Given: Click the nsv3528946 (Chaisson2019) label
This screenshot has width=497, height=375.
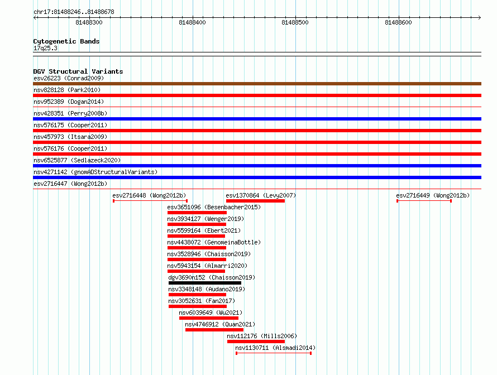Looking at the screenshot, I should tap(209, 254).
